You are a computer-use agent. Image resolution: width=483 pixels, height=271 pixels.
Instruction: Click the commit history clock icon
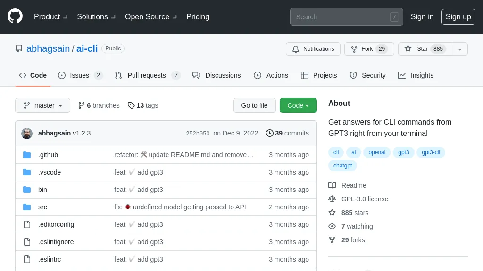(x=269, y=133)
